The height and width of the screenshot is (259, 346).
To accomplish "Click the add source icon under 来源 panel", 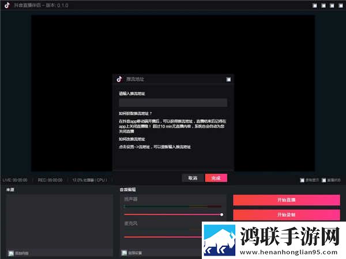I will 11,253.
